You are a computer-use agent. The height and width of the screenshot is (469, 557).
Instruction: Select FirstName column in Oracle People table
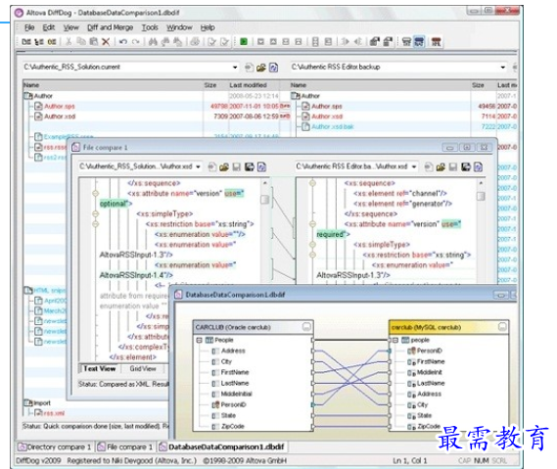[x=235, y=372]
